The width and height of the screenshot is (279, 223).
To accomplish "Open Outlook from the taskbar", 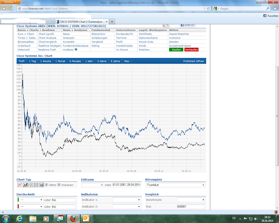I will click(87, 218).
